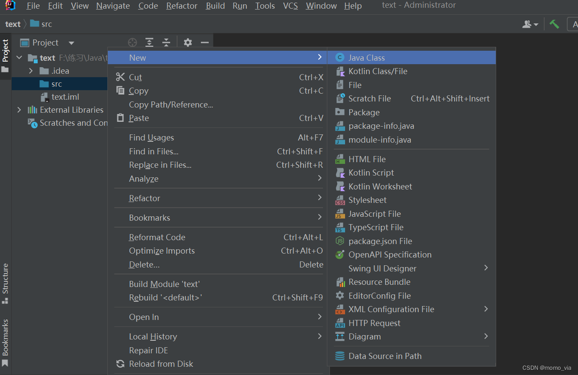Choose Delete in context menu
The height and width of the screenshot is (375, 578).
point(217,264)
